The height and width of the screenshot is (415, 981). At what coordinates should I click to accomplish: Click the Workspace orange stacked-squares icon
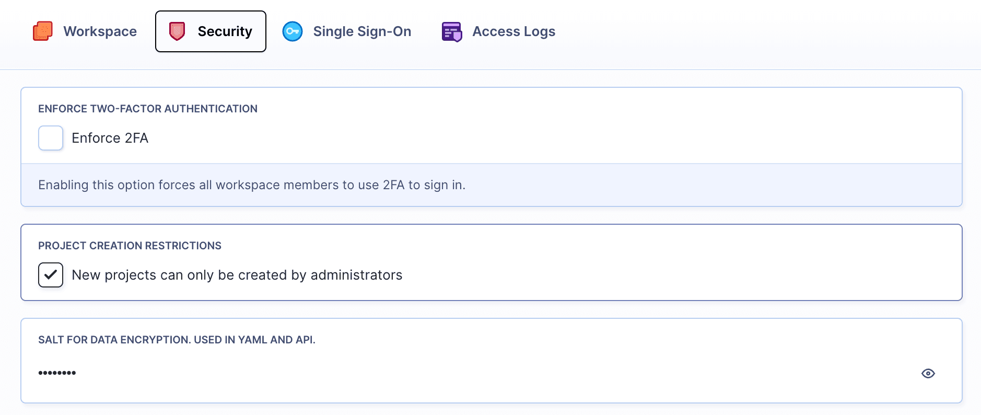tap(44, 31)
